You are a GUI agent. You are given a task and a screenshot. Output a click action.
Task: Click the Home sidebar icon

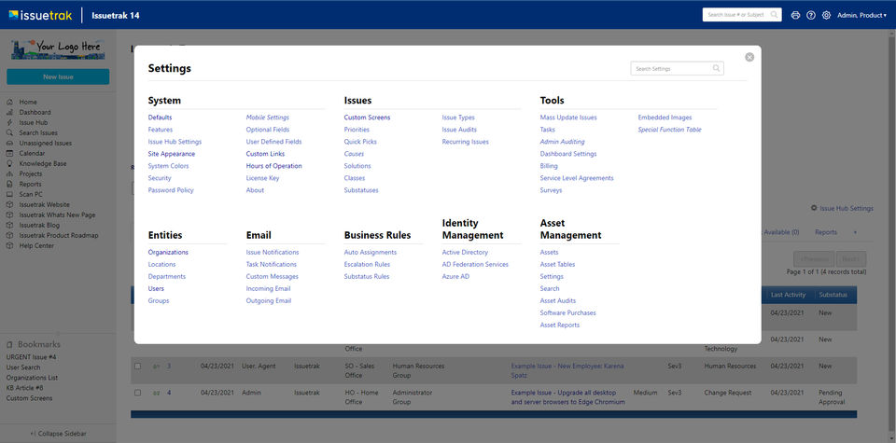point(9,103)
